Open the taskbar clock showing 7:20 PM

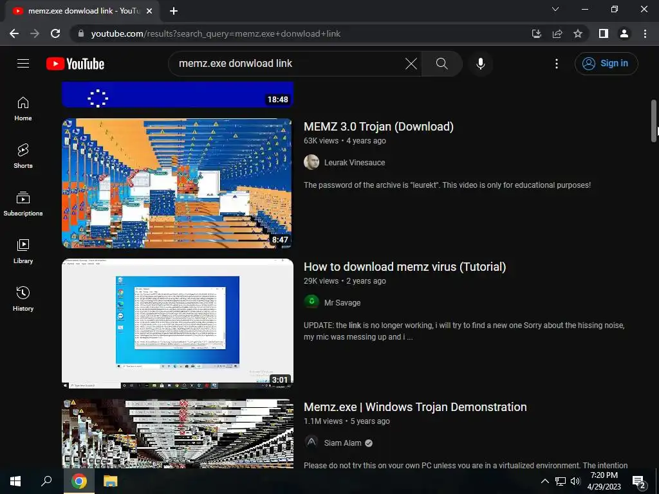[604, 481]
